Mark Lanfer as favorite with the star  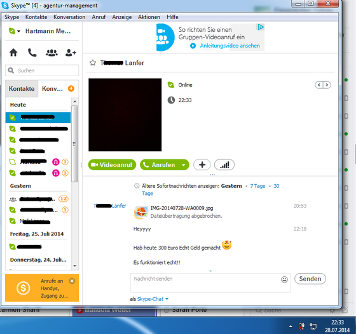[93, 63]
